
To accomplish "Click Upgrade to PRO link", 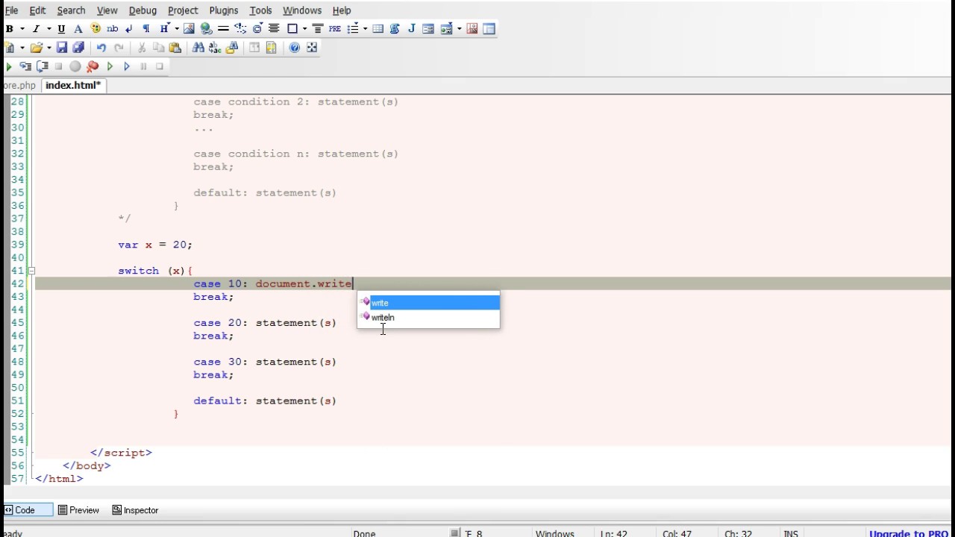I will coord(909,534).
